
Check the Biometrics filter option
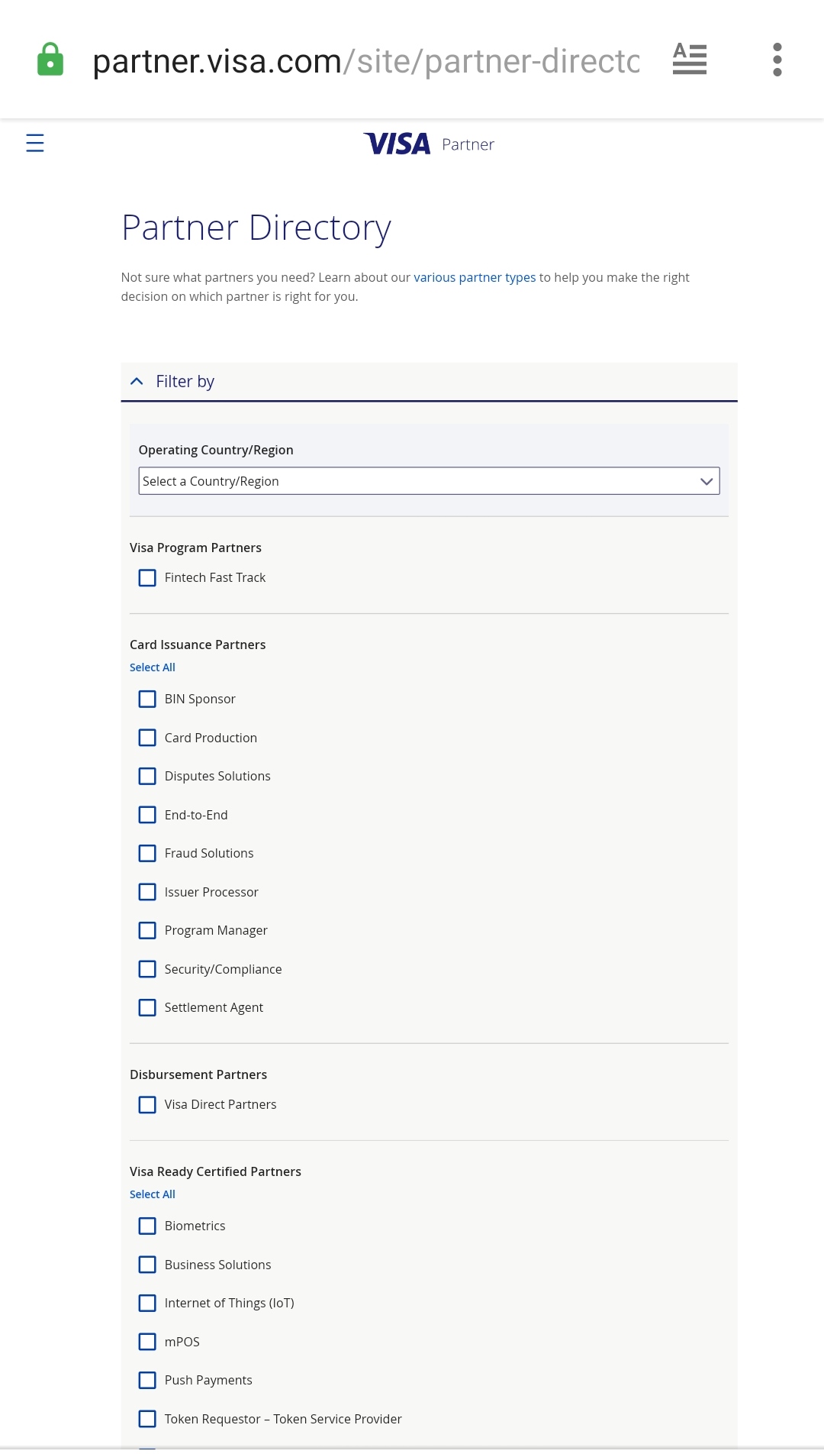tap(147, 1226)
